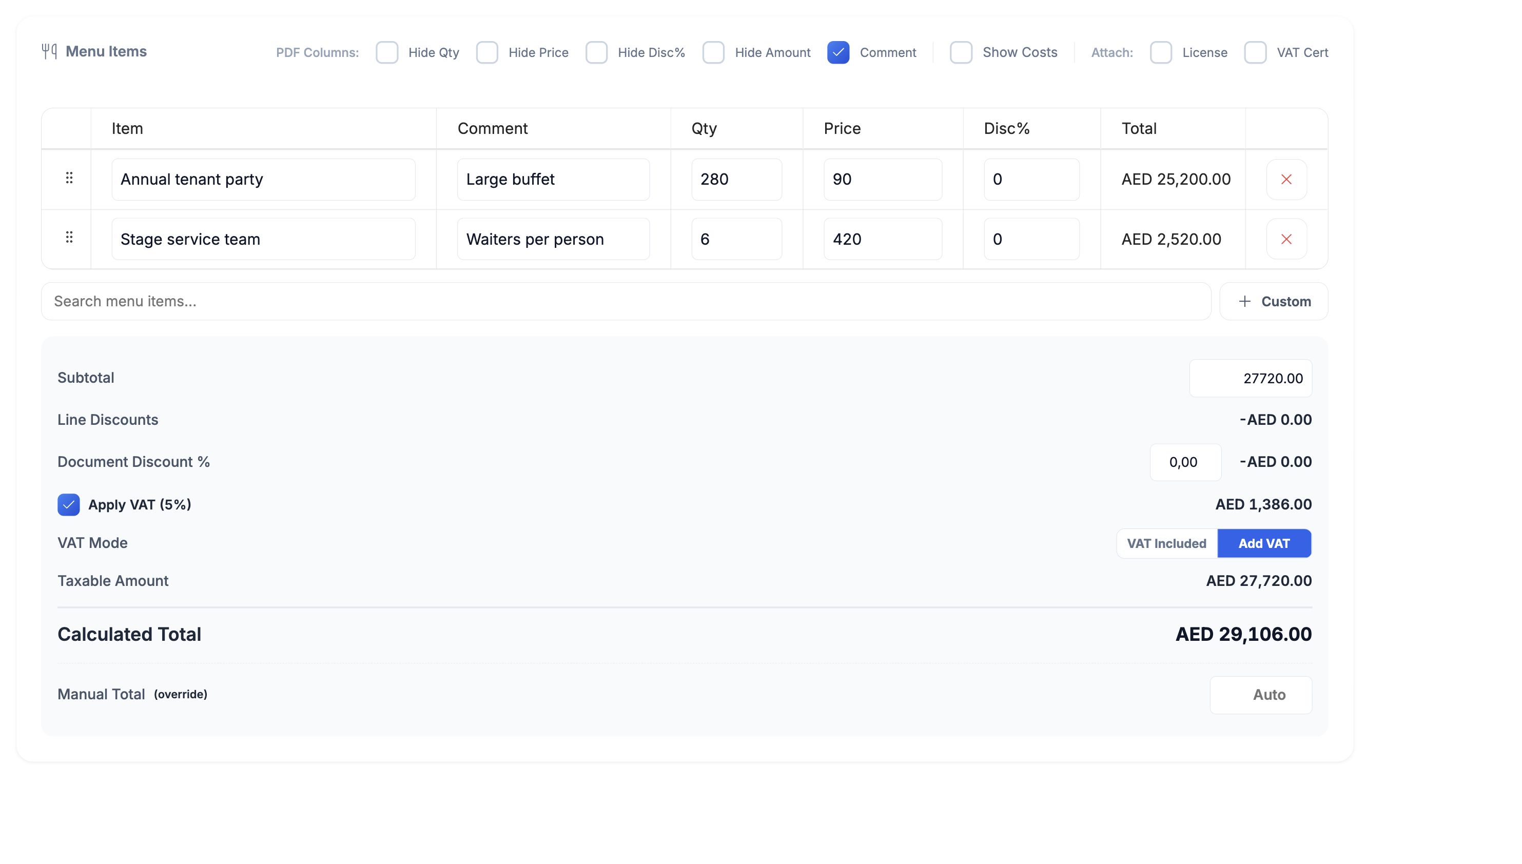Edit the Annual tenant party item name

coord(263,179)
